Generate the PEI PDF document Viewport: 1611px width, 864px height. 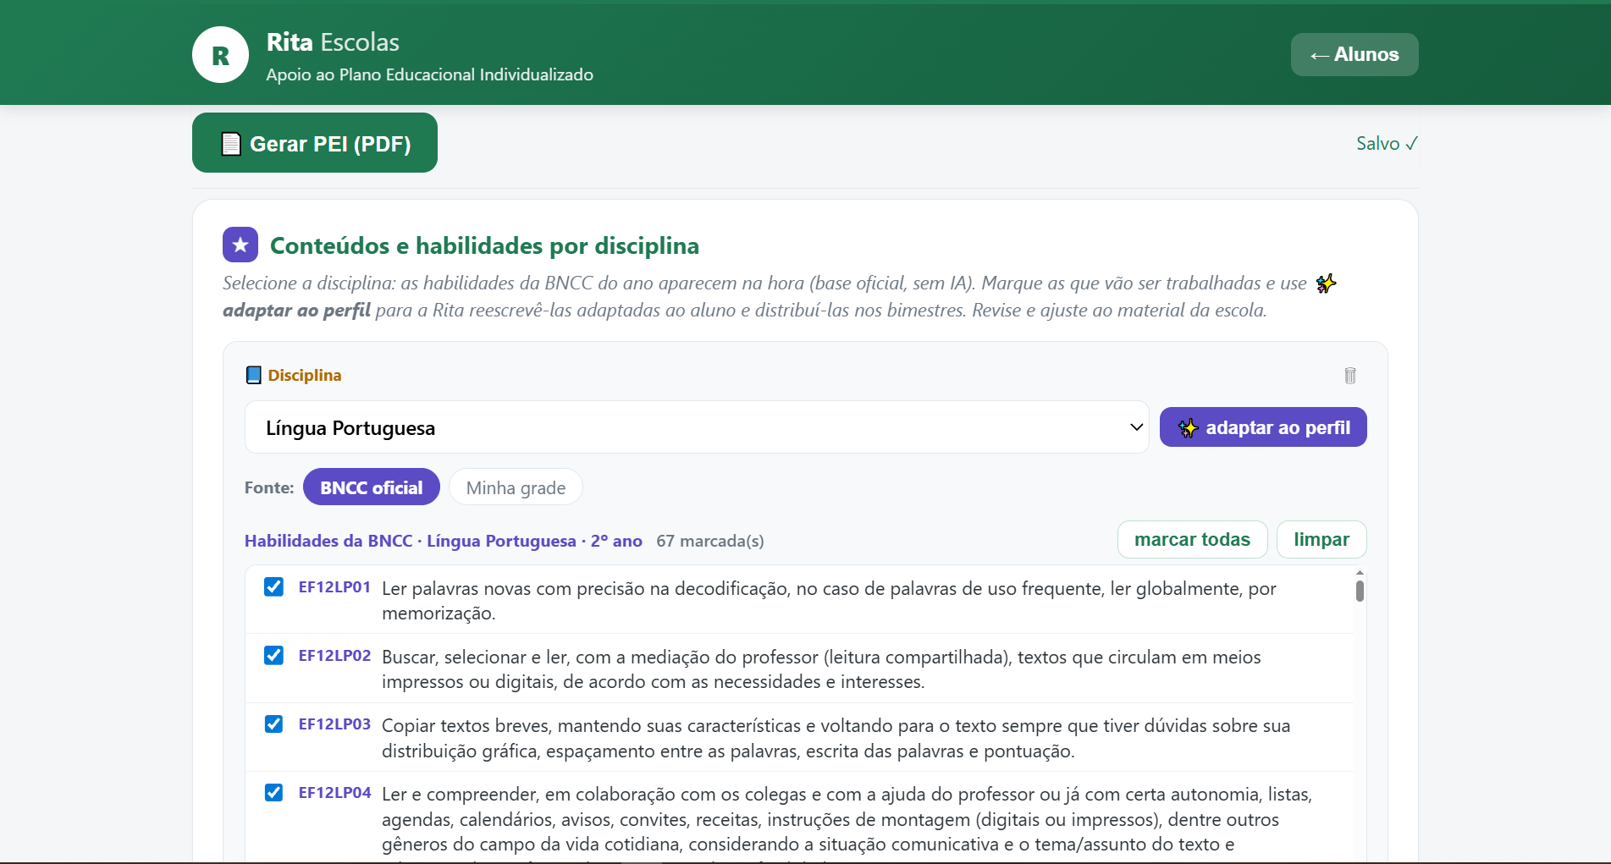[315, 143]
